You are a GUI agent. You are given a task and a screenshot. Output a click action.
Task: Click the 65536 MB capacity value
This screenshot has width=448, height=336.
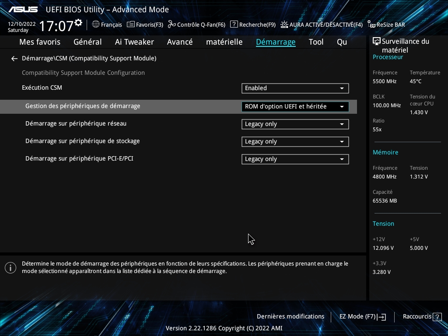(385, 201)
